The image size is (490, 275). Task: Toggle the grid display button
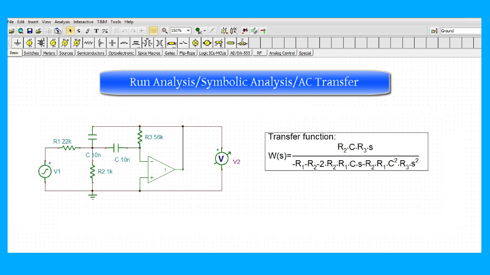pos(153,31)
